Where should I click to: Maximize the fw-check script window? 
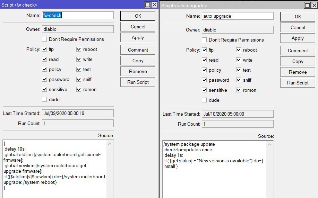point(148,4)
